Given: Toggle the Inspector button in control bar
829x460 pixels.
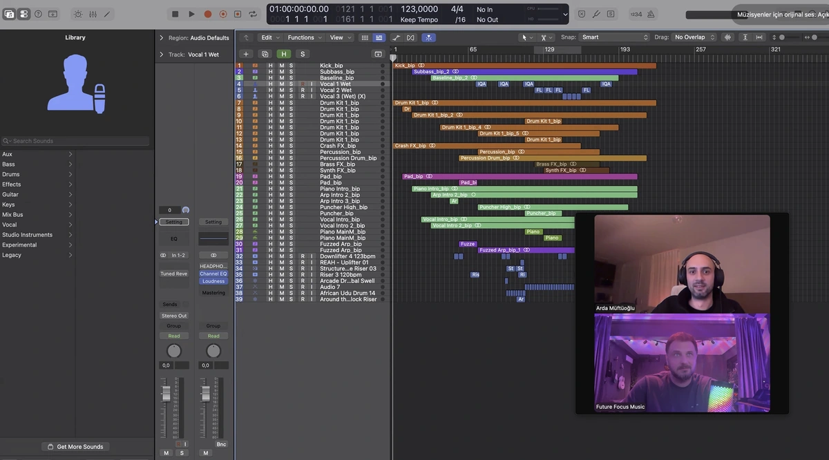Looking at the screenshot, I should coord(24,14).
